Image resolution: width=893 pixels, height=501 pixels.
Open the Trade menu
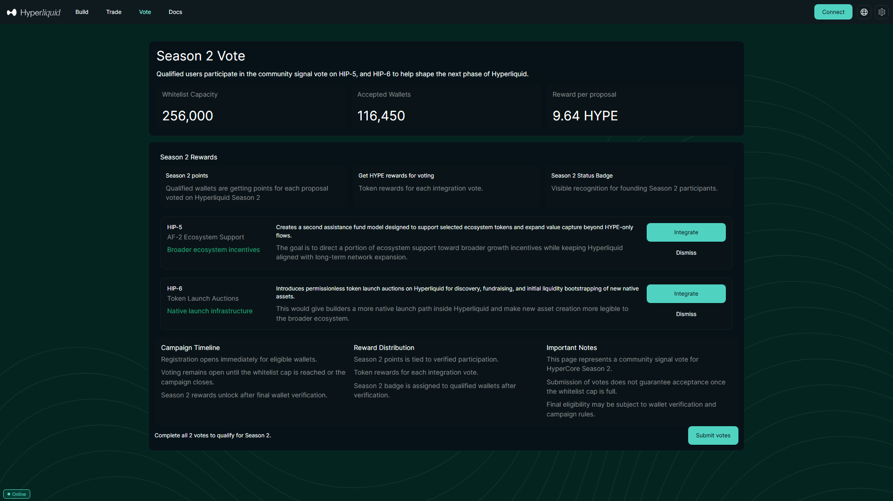click(114, 12)
